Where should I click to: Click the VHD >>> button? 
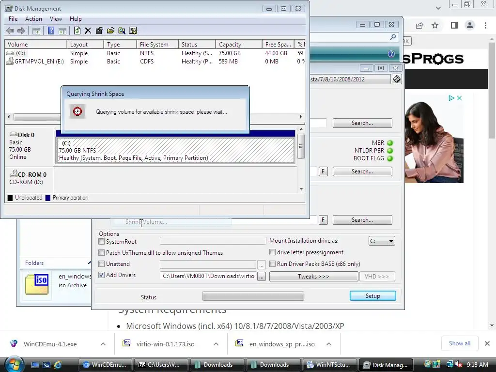click(377, 277)
